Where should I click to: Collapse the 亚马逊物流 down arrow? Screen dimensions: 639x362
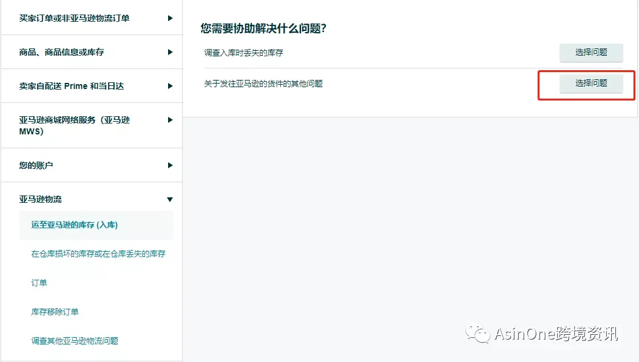coord(170,199)
